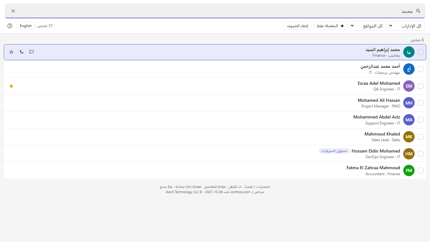Tick Mohammed Abdel Aziz checkbox
Image resolution: width=430 pixels, height=242 pixels.
point(421,120)
